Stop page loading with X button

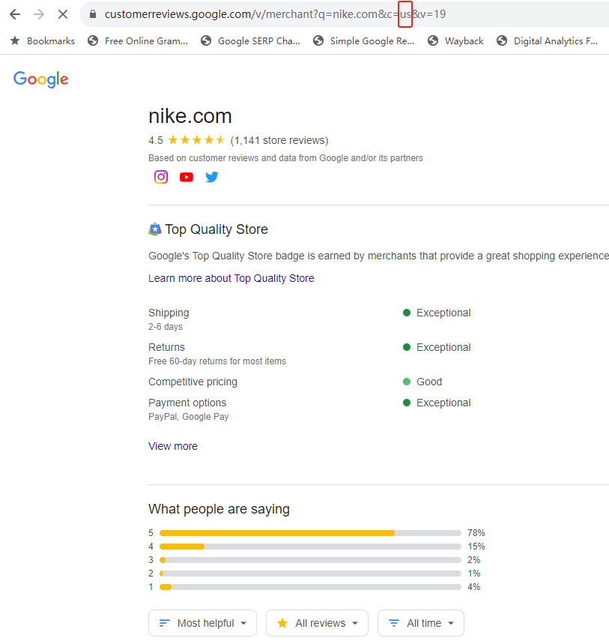coord(63,14)
